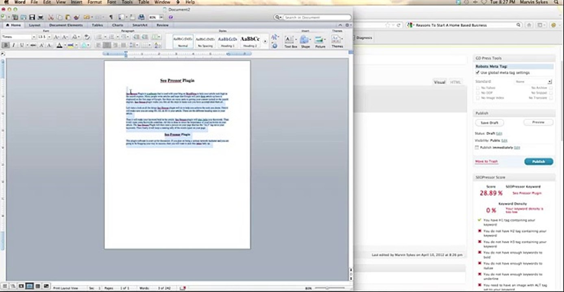Image resolution: width=564 pixels, height=292 pixels.
Task: Click the Save icon in Word toolbar
Action: coord(32,17)
